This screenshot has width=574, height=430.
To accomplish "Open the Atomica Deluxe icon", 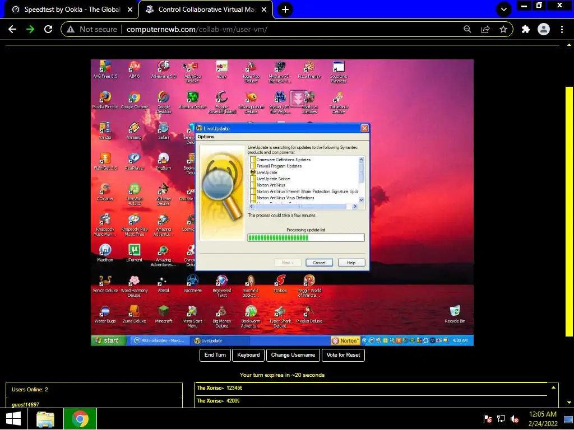I will (x=193, y=100).
